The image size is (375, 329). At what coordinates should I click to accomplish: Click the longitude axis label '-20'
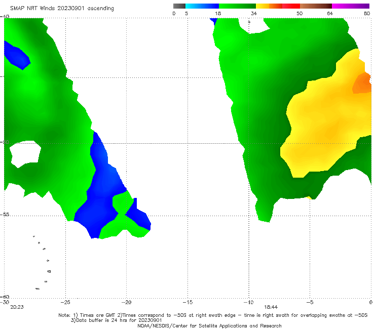(126, 302)
